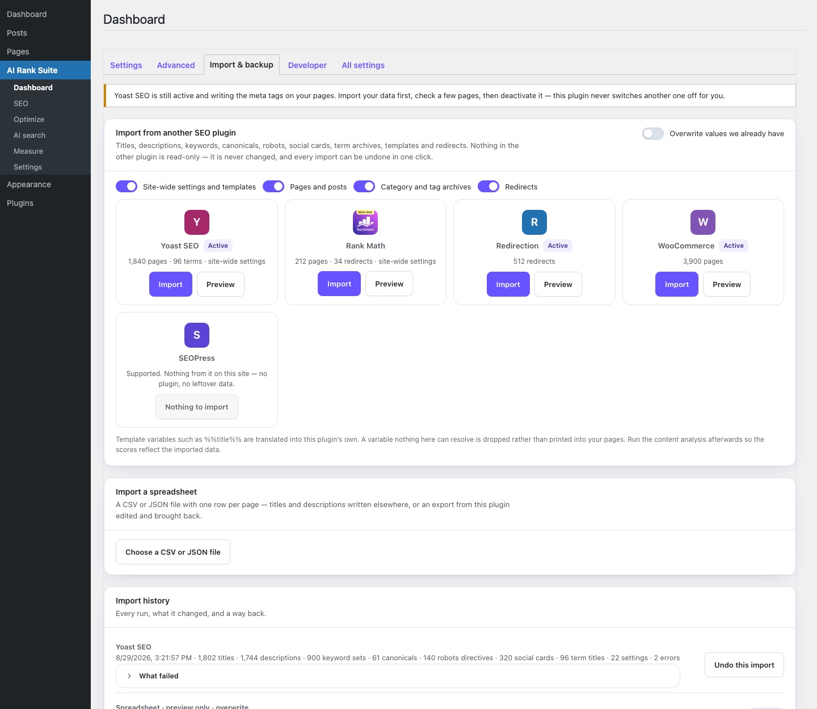The image size is (817, 709).
Task: Open the AI search submenu item
Action: pyautogui.click(x=45, y=135)
